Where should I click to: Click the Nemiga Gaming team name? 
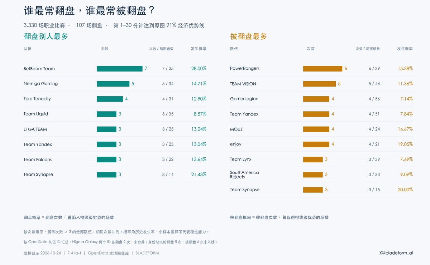coord(40,84)
